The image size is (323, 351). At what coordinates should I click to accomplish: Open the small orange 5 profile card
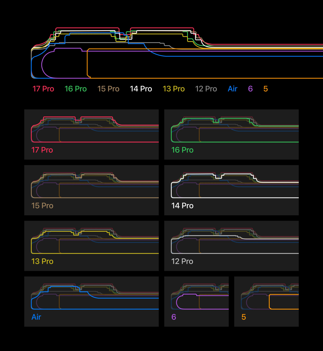click(266, 301)
